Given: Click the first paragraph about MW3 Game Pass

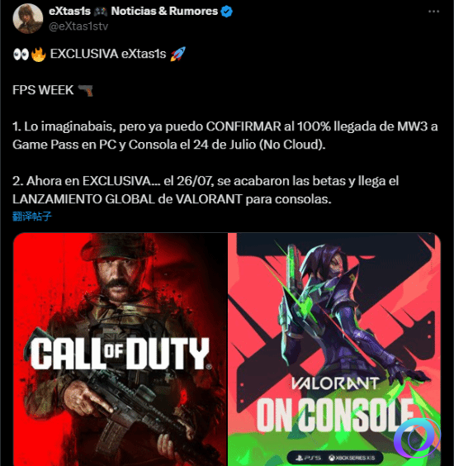Looking at the screenshot, I should 225,136.
